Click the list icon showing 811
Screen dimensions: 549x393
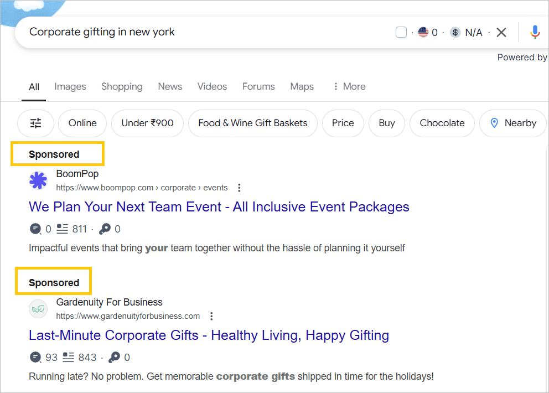point(63,229)
